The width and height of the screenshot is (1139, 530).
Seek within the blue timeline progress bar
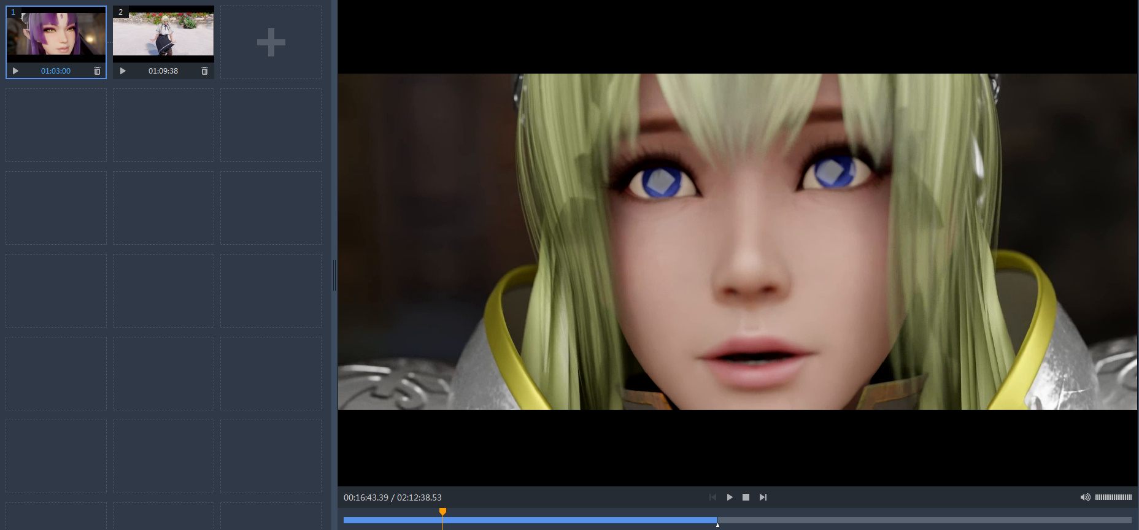point(530,520)
